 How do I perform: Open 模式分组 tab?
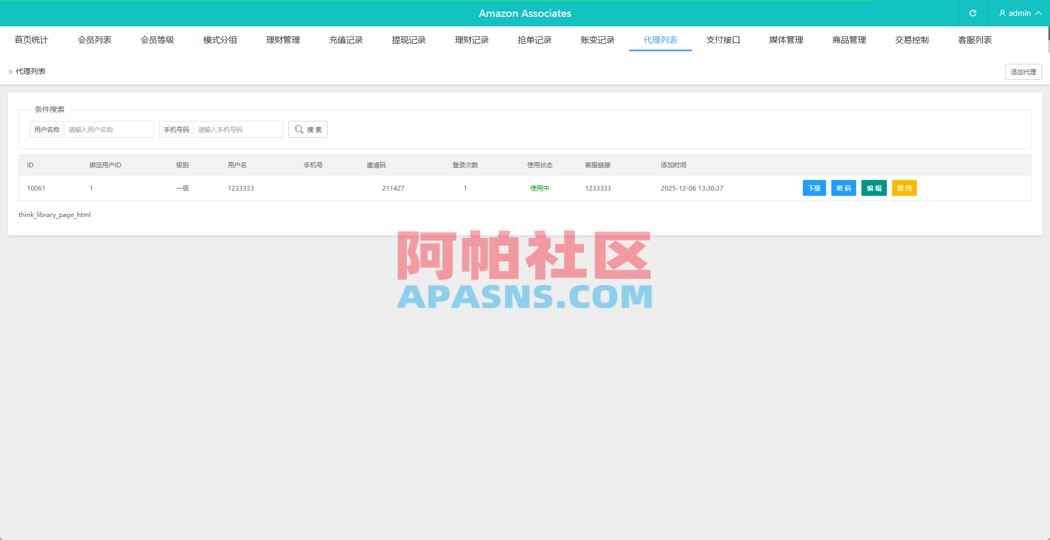click(x=220, y=40)
